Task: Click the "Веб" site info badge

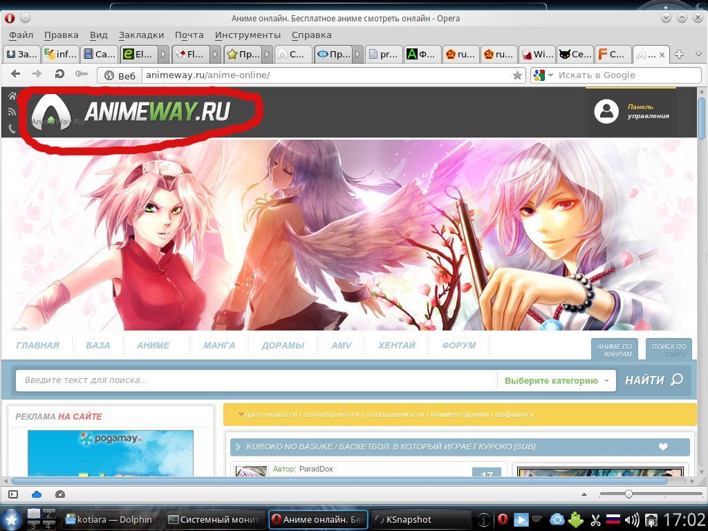Action: (120, 75)
